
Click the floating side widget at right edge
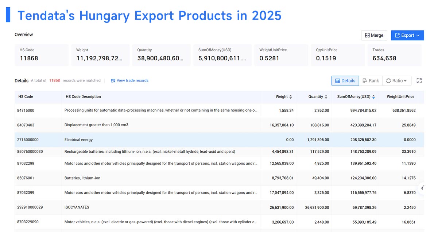click(422, 188)
